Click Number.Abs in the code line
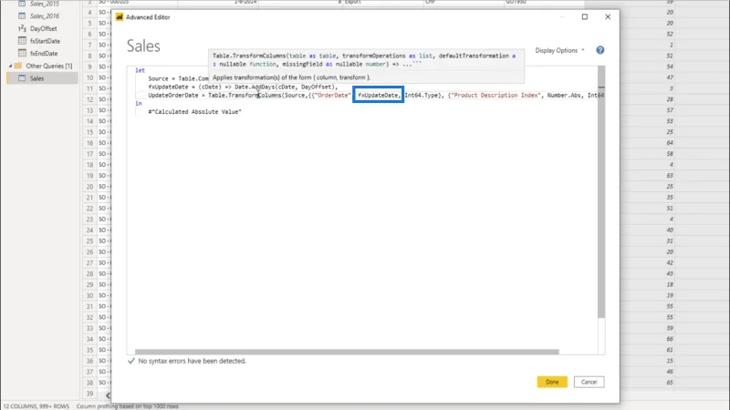Viewport: 730px width, 410px height. (564, 96)
